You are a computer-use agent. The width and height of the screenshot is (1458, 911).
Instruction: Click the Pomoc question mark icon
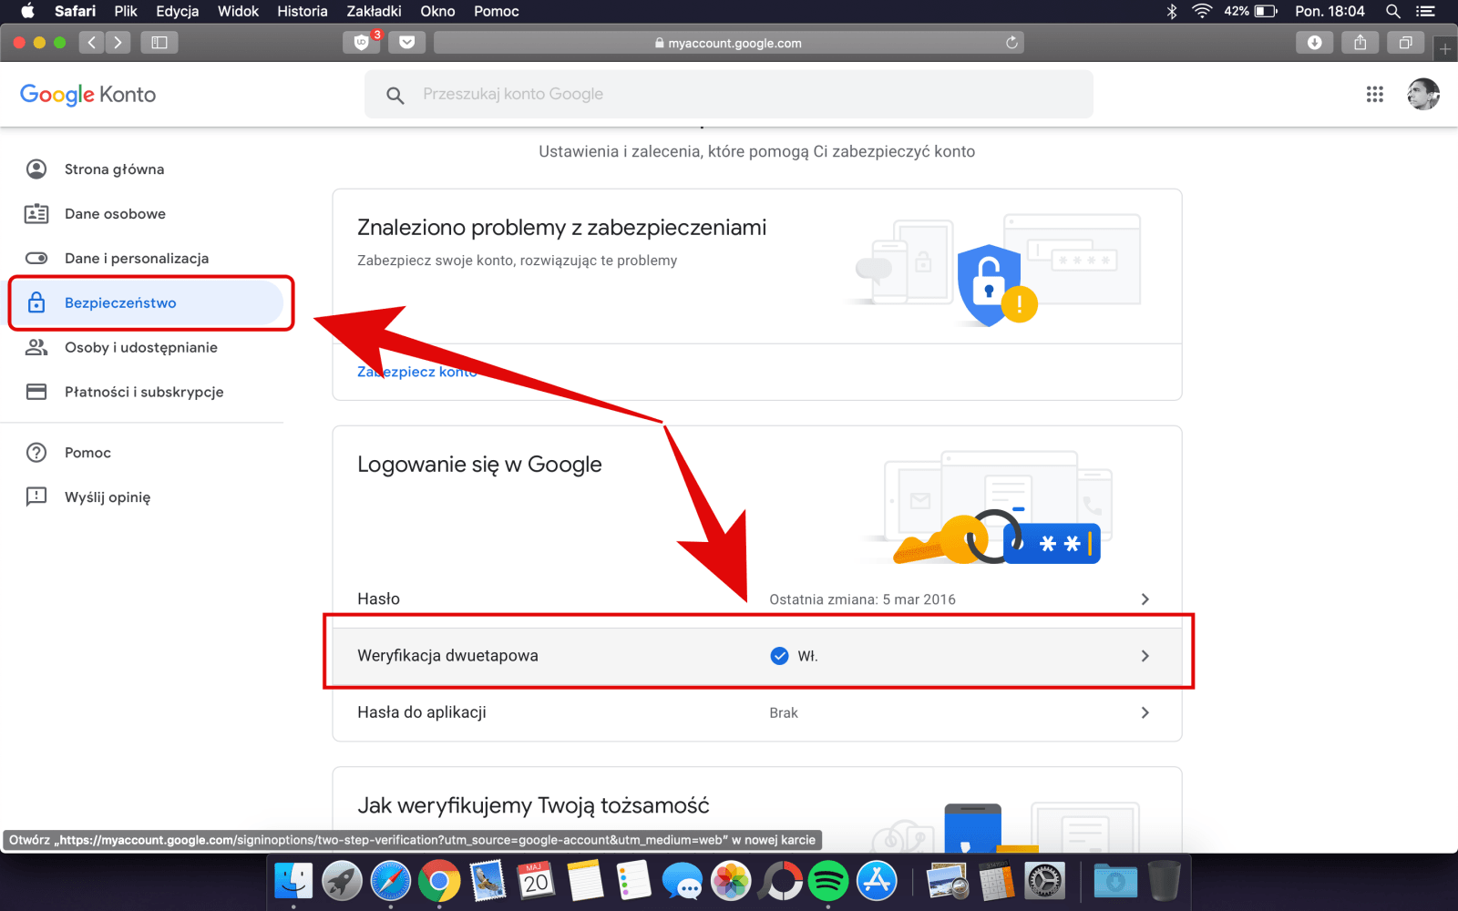(36, 453)
